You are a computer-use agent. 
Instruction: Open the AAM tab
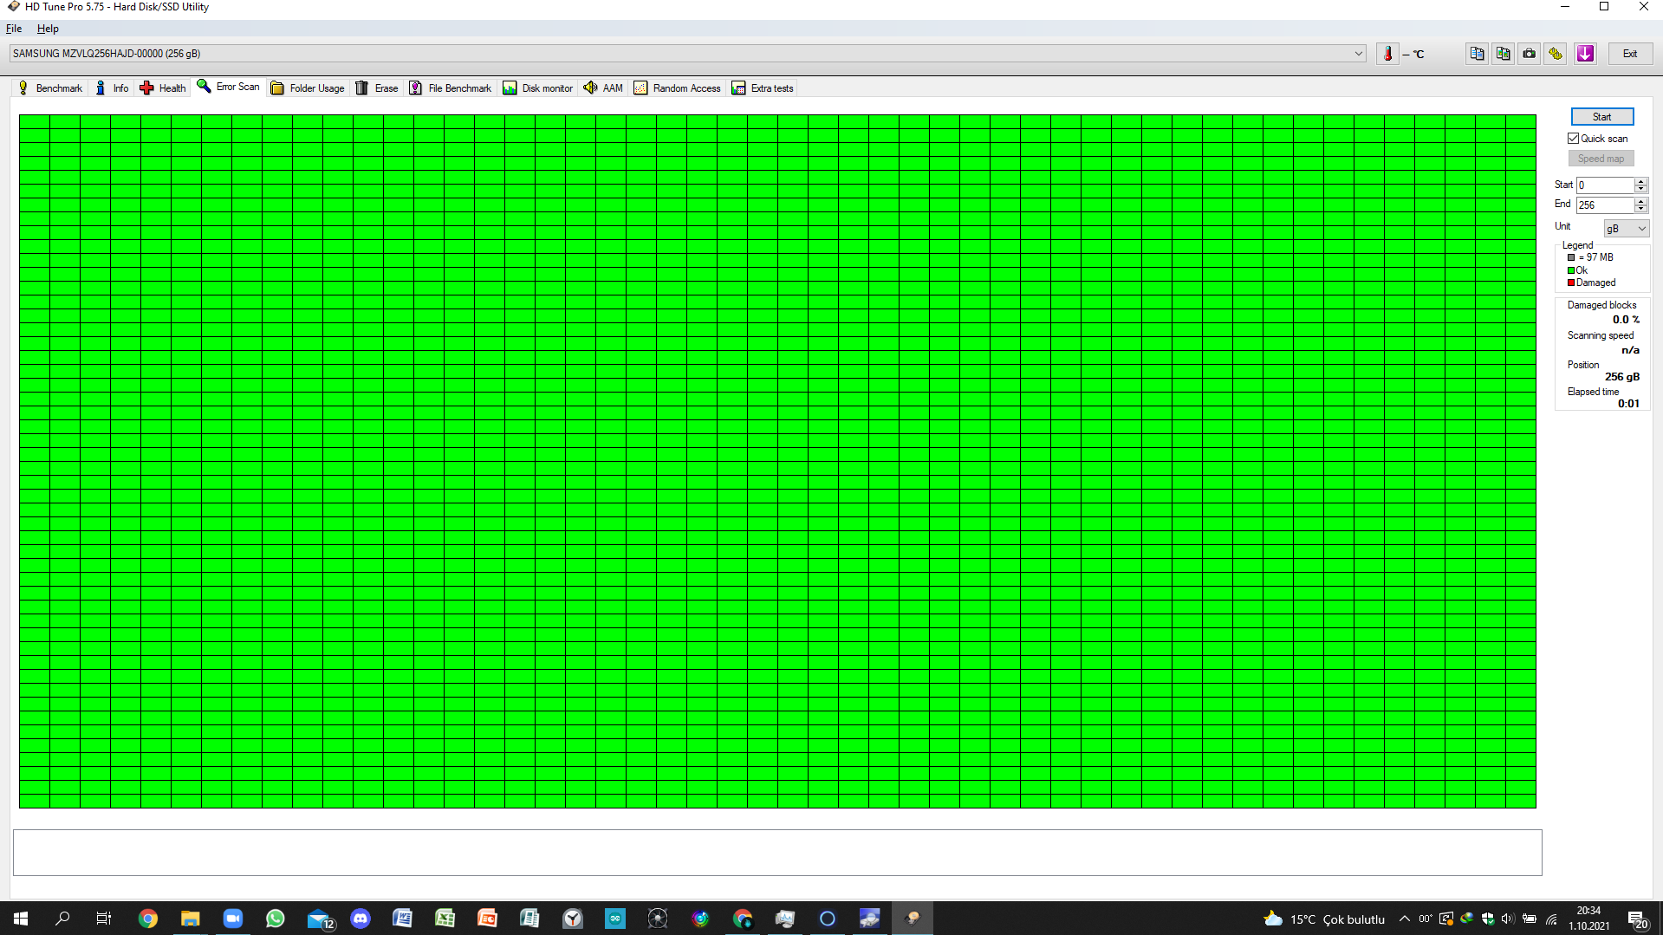603,88
